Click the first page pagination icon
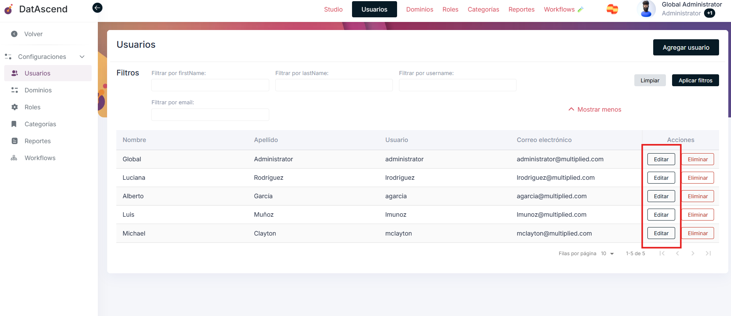Viewport: 731px width, 316px height. (x=662, y=253)
